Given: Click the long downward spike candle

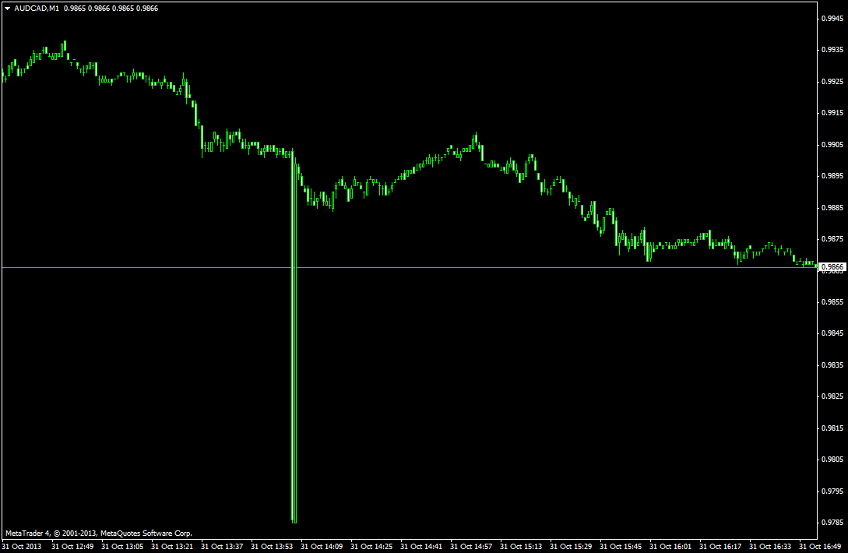Looking at the screenshot, I should pyautogui.click(x=294, y=336).
